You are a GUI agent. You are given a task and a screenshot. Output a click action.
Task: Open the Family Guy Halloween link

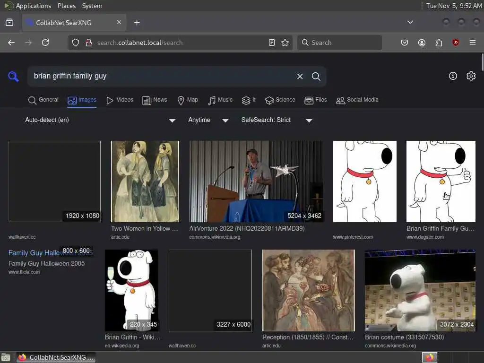[51, 253]
